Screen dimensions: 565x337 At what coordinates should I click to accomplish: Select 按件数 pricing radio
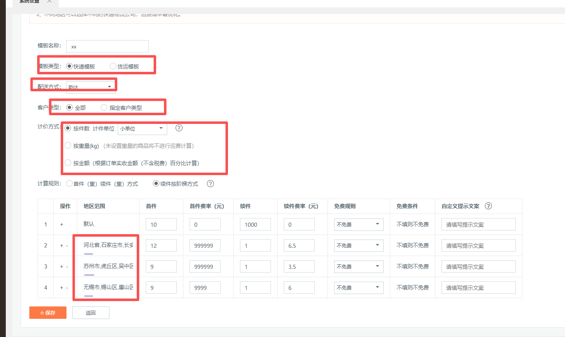68,128
